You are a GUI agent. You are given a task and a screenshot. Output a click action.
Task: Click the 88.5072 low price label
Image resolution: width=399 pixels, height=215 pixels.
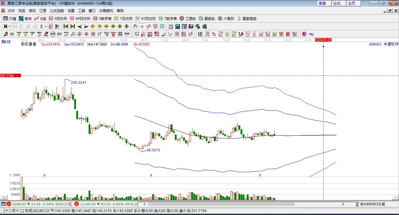point(153,150)
